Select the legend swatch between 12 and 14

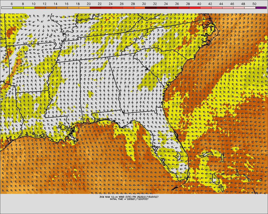pos(51,8)
